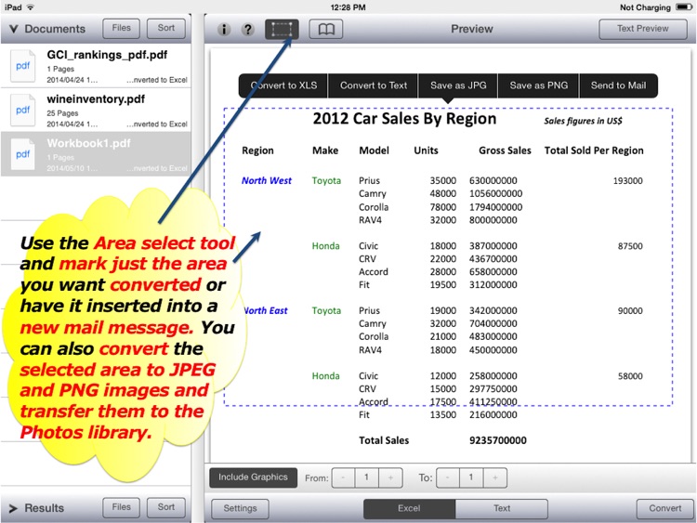Image resolution: width=697 pixels, height=523 pixels.
Task: Click the 12:28 PM clock
Action: coord(348,7)
